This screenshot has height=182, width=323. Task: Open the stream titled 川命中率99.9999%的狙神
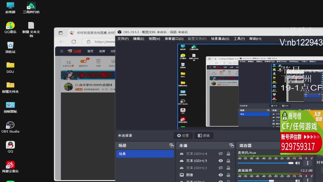click(94, 85)
